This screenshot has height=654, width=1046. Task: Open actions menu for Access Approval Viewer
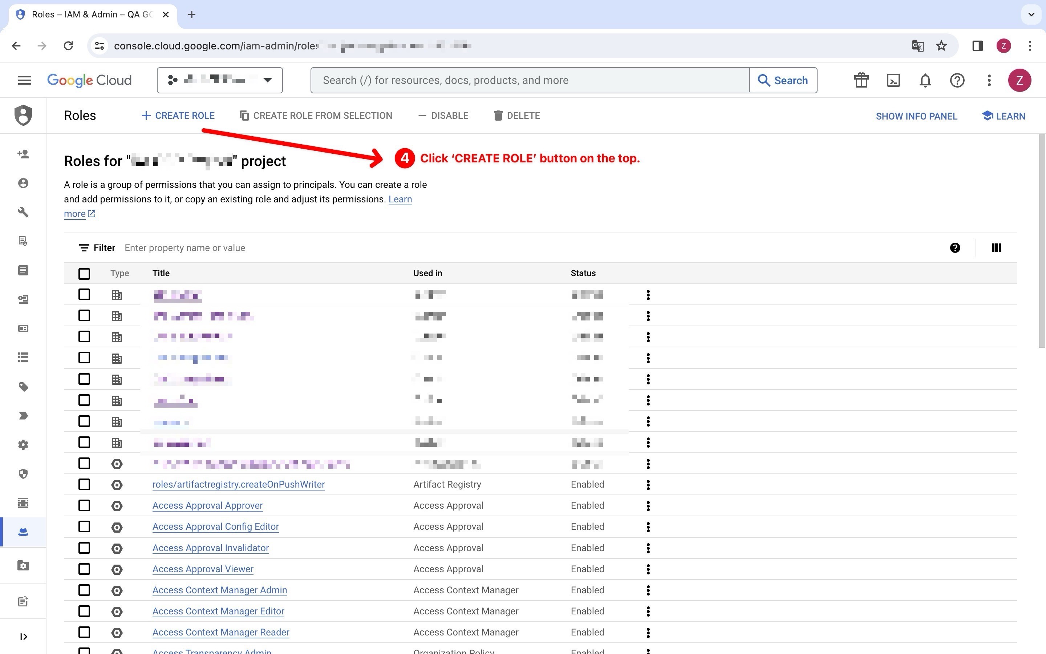pos(648,569)
